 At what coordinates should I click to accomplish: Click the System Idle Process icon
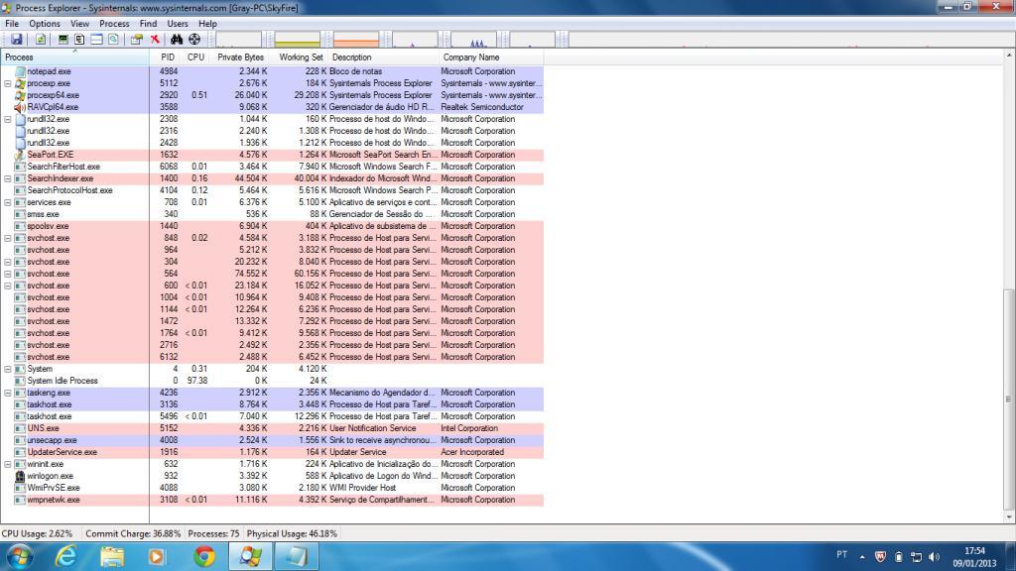tap(20, 381)
